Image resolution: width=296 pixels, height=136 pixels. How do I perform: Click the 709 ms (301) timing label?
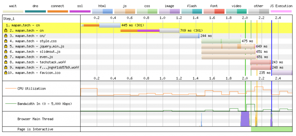[x=191, y=30]
